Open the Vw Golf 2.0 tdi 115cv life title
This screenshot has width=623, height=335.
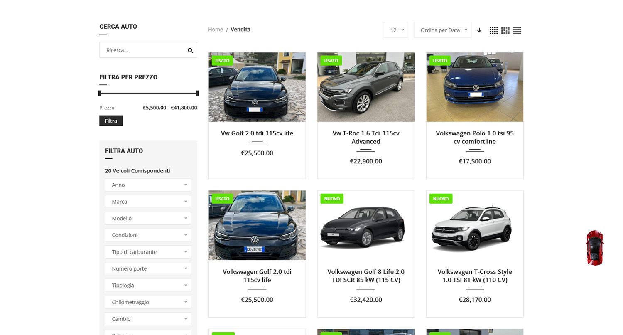[x=257, y=133]
